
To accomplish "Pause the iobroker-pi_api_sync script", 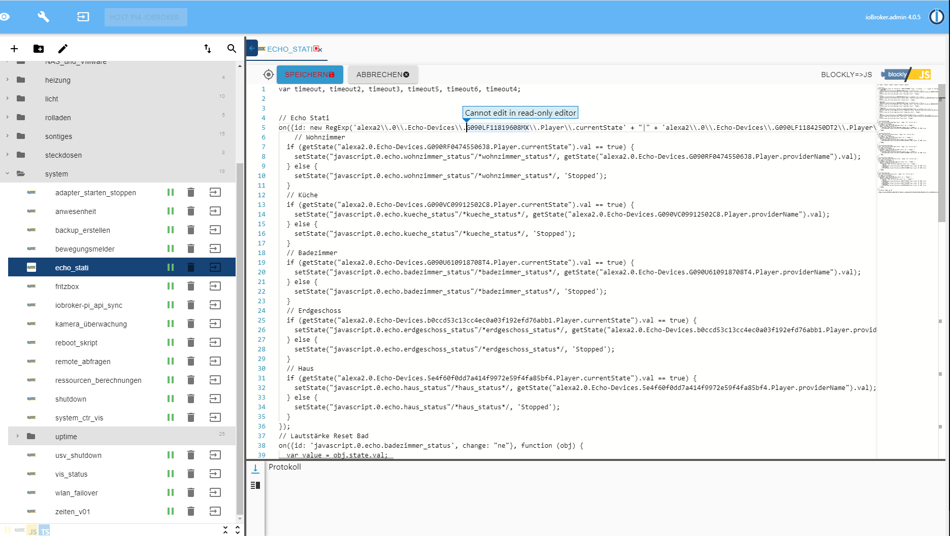I will pyautogui.click(x=171, y=305).
